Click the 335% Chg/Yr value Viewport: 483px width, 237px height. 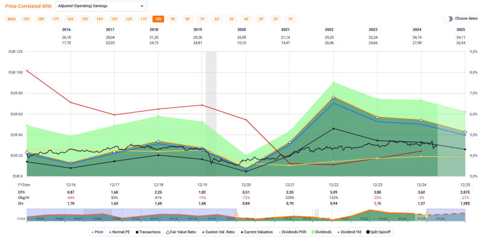pyautogui.click(x=290, y=197)
